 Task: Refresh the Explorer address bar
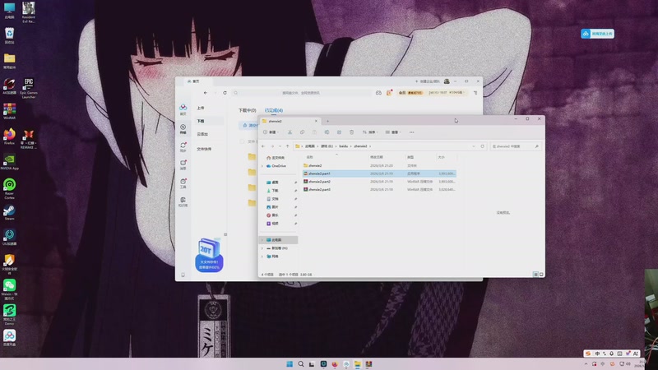pos(483,146)
